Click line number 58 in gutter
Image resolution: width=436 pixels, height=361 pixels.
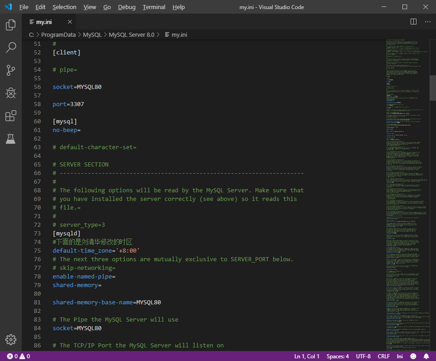point(37,104)
